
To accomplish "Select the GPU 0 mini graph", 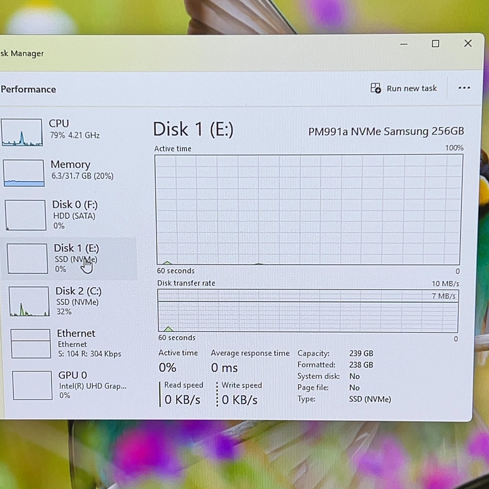I will coord(32,385).
